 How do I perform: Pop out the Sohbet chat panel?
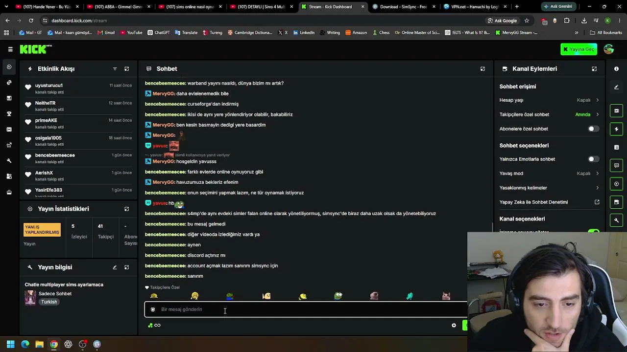pos(482,69)
